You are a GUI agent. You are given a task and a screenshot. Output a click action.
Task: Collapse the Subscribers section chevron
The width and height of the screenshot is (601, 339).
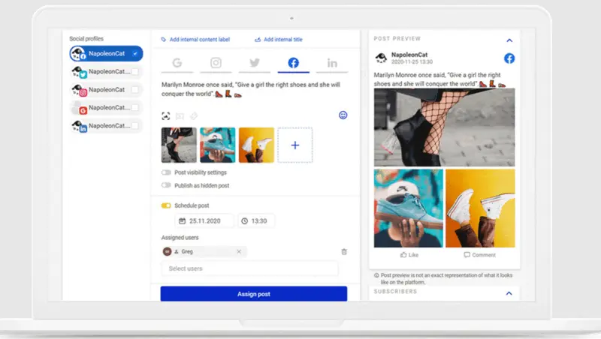click(x=509, y=292)
